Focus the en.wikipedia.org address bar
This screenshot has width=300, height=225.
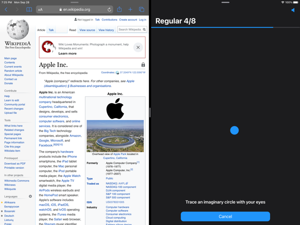pyautogui.click(x=74, y=9)
